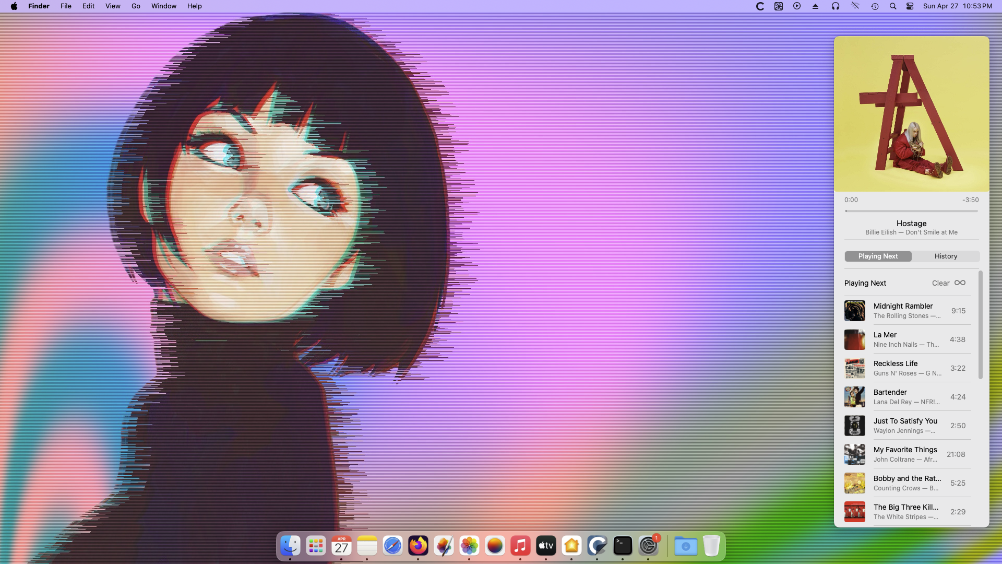Open the Go menu
Viewport: 1002px width, 564px height.
click(x=136, y=6)
